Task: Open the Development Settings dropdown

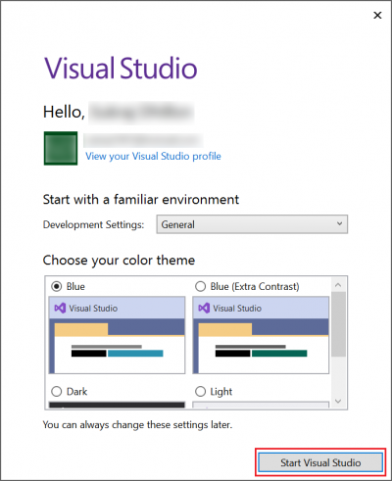Action: [252, 224]
